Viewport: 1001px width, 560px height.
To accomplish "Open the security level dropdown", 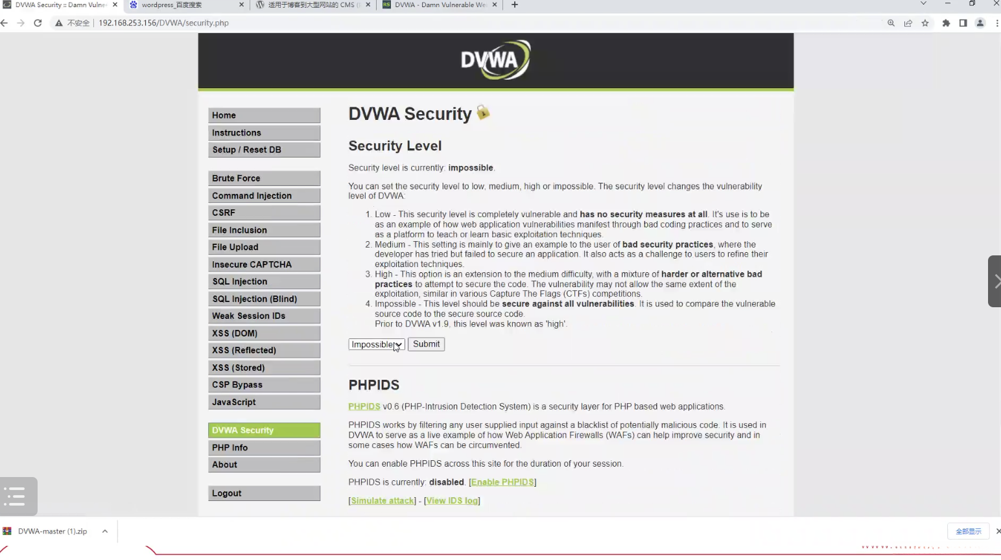I will pyautogui.click(x=377, y=344).
